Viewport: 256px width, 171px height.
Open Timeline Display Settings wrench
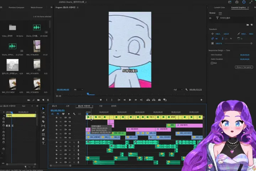[74, 114]
